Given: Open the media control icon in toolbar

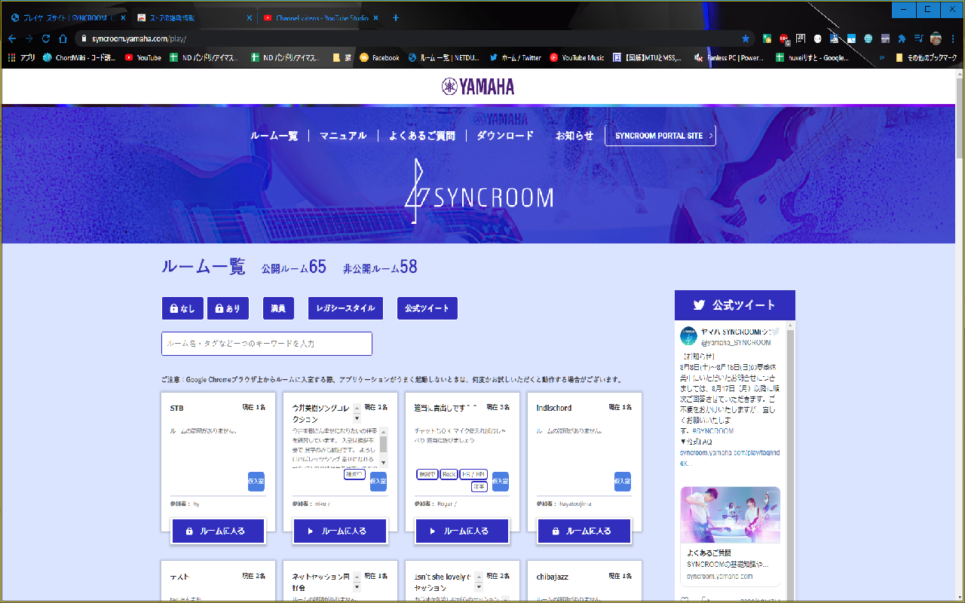Looking at the screenshot, I should [919, 38].
